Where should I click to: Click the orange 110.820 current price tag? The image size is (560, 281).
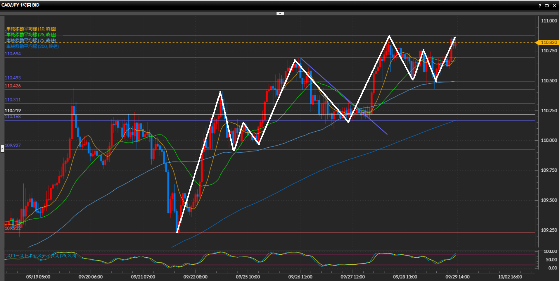548,42
